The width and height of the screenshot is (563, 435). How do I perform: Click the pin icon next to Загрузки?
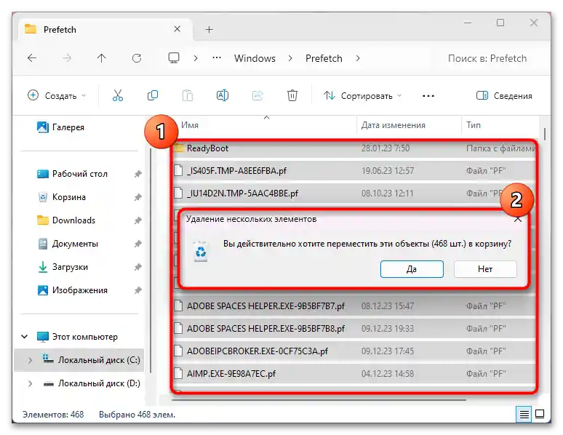[137, 267]
